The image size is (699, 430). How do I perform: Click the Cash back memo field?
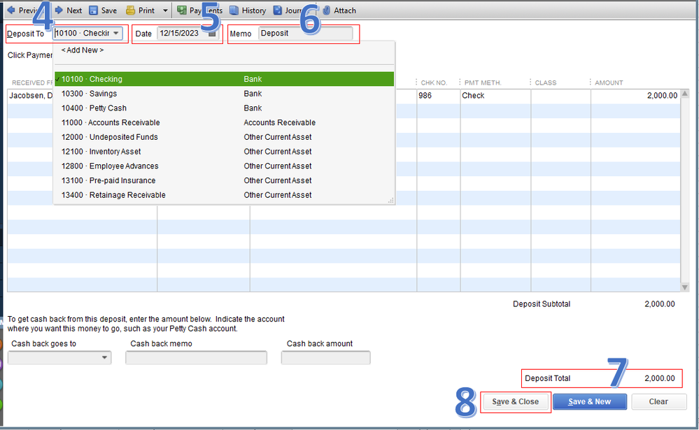[196, 357]
